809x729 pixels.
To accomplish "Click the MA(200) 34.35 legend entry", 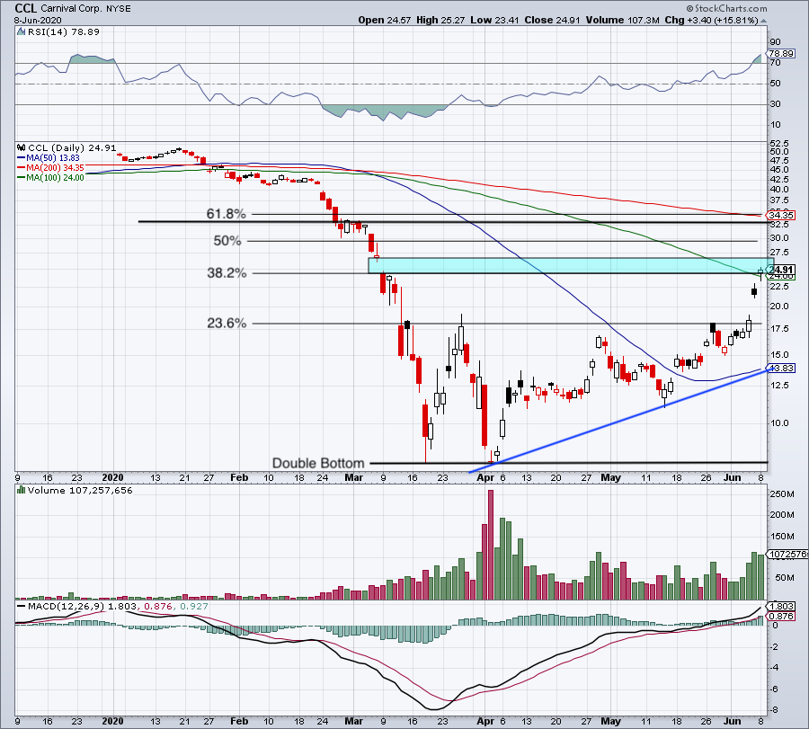I will tap(50, 168).
